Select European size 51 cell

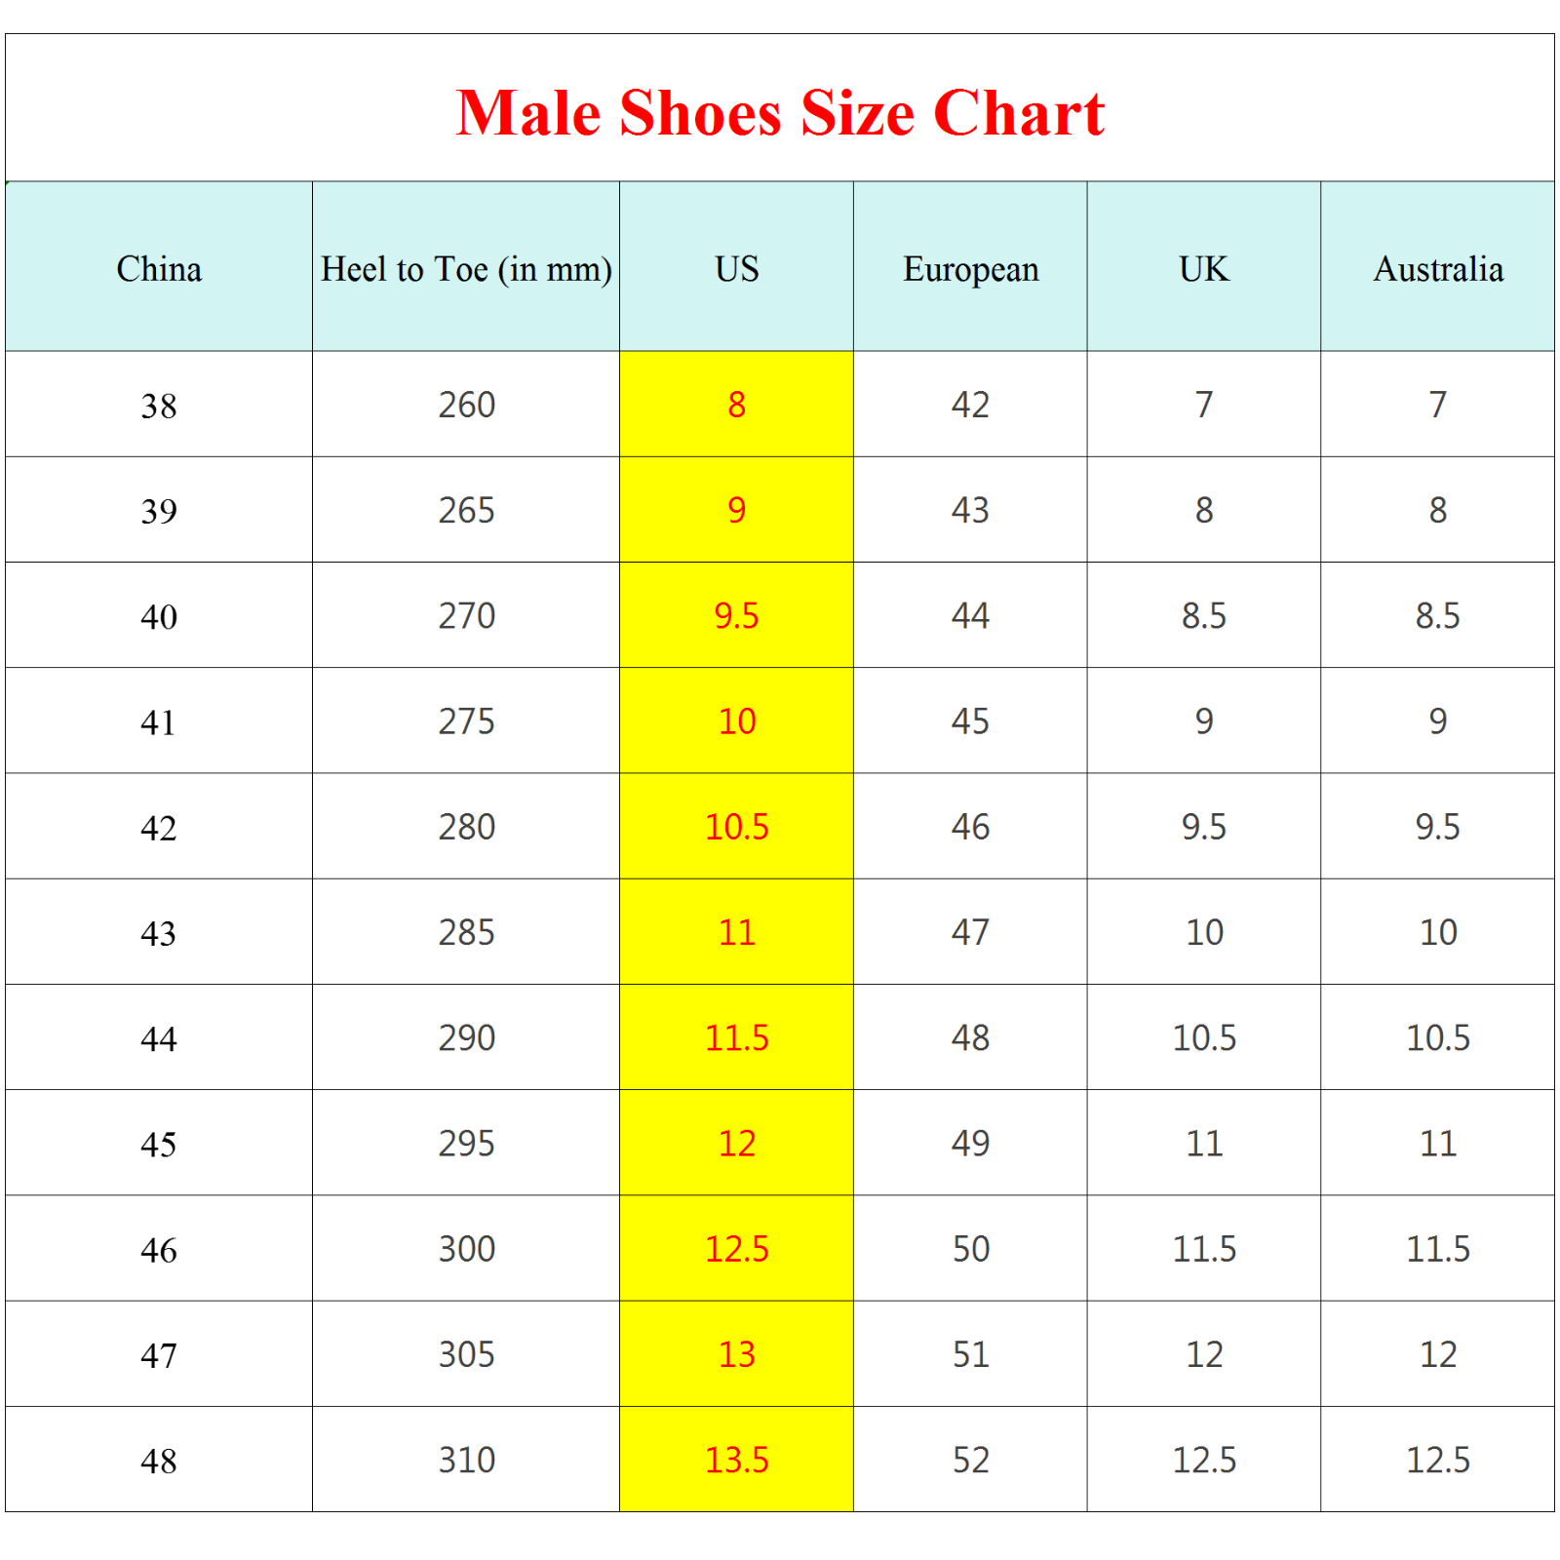point(970,1354)
